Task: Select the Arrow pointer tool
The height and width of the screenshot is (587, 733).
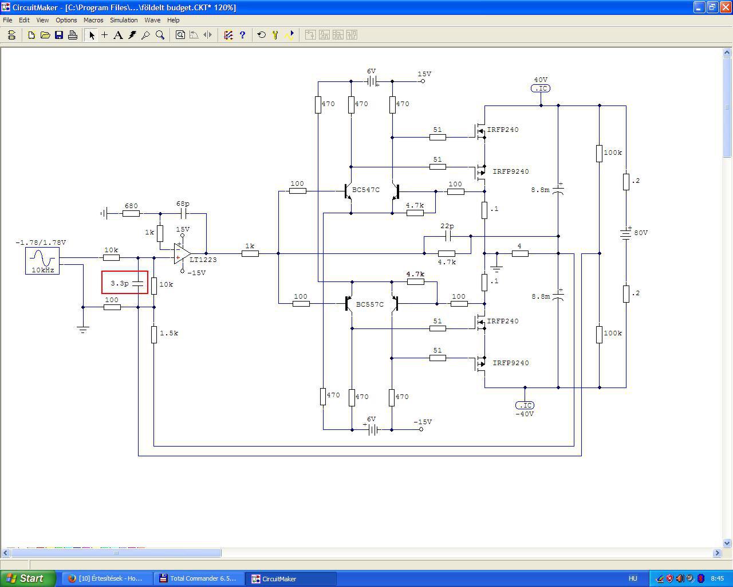Action: tap(91, 35)
